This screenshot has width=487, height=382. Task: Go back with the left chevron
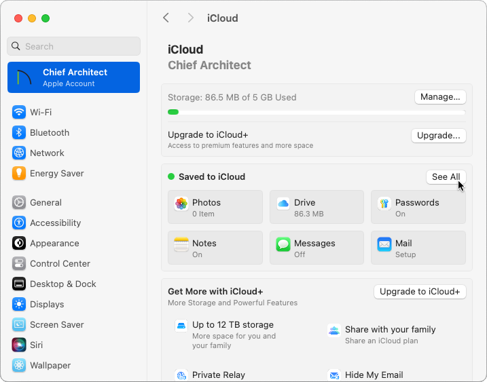(166, 18)
